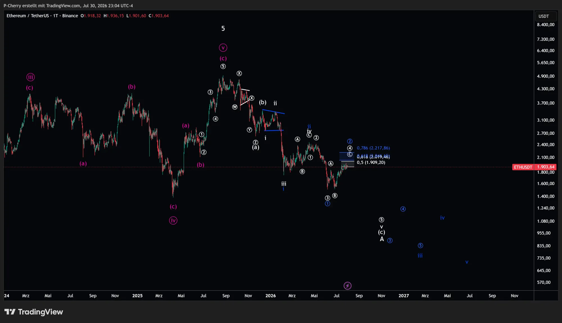562x323 pixels.
Task: Select the low price value 1.901,60
Action: (138, 16)
